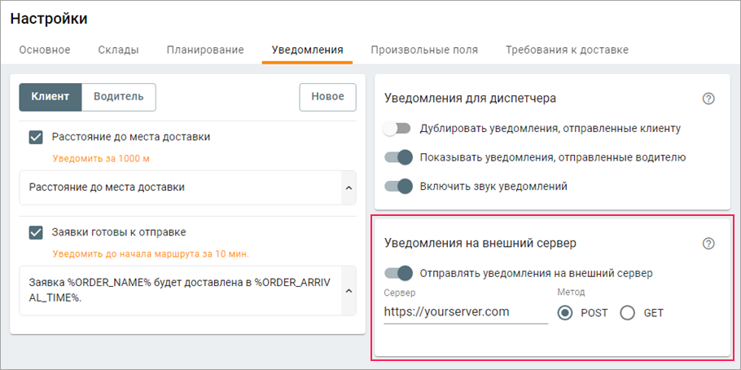
Task: Toggle showing notifications sent to driver
Action: tap(398, 157)
